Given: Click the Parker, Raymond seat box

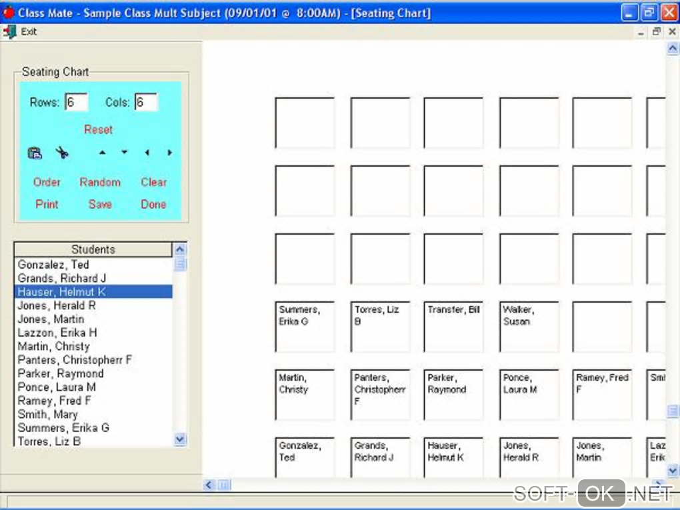Looking at the screenshot, I should pos(453,395).
